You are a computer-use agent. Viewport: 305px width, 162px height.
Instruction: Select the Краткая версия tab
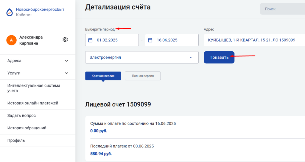coord(103,76)
